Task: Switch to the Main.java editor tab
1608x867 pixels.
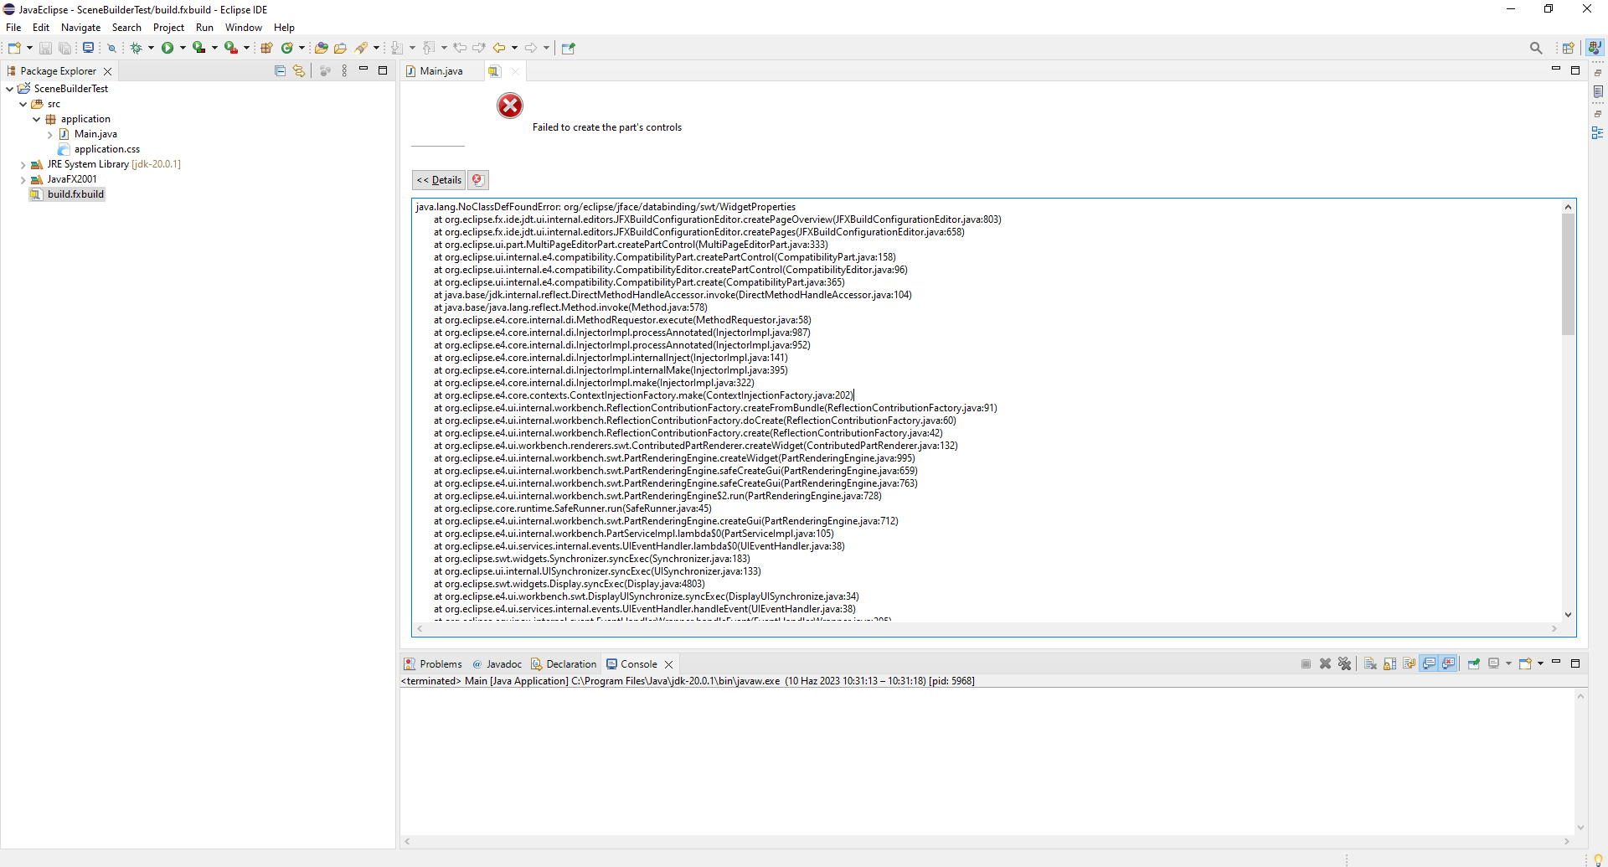Action: tap(441, 71)
